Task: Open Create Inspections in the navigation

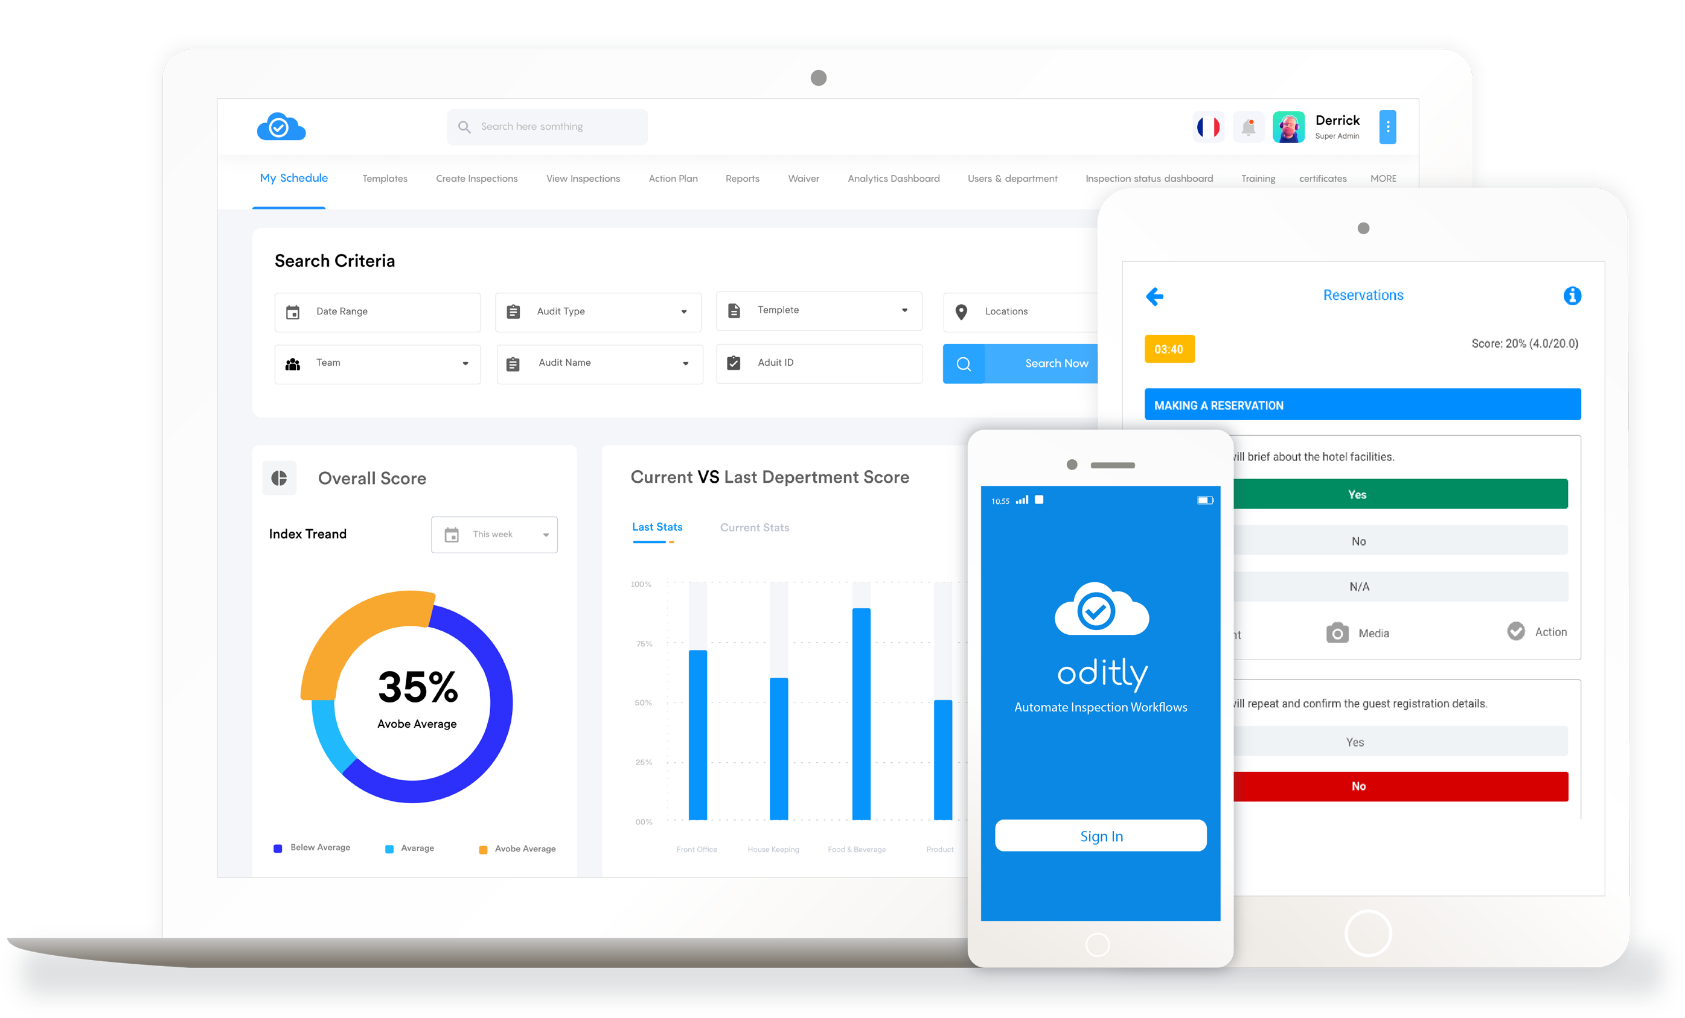Action: pos(476,179)
